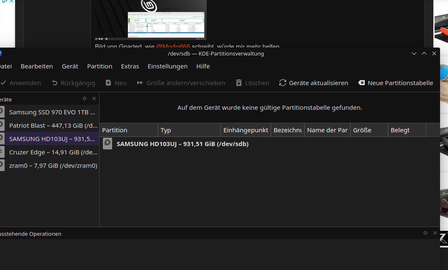
Task: Click the Anwenden checkmark icon
Action: point(3,83)
